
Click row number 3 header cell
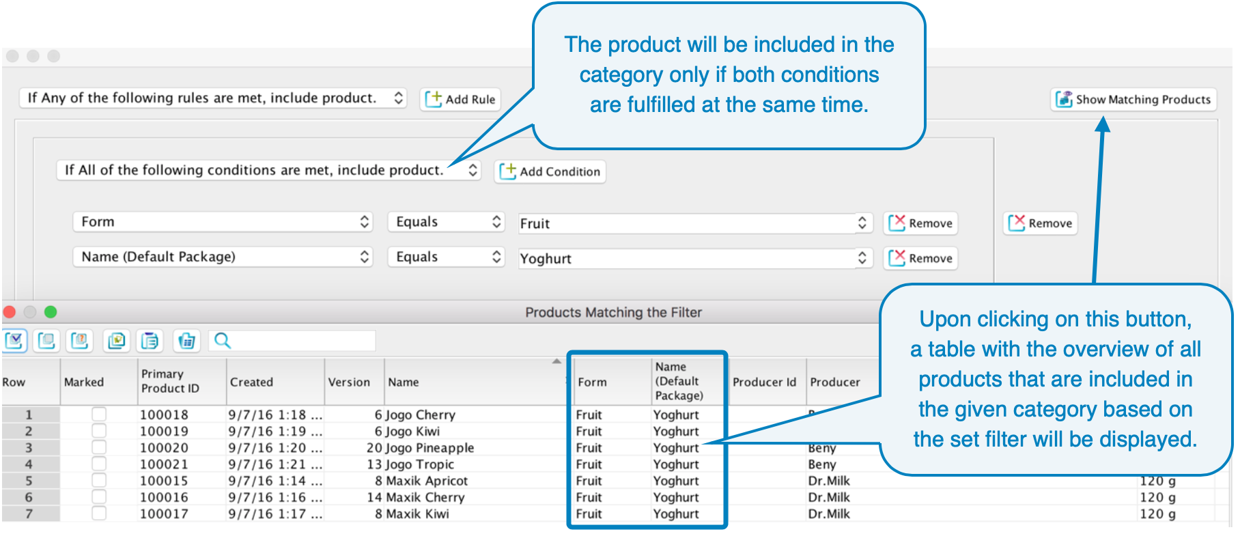(30, 447)
